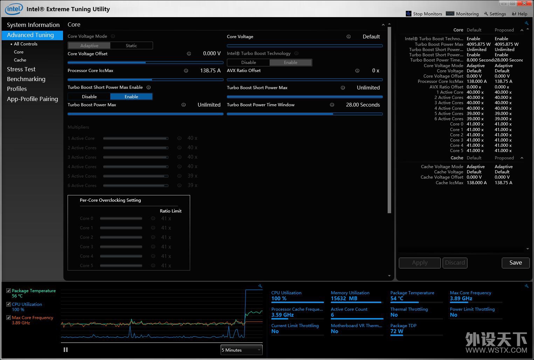Viewport: 534px width, 360px height.
Task: Click the Save button
Action: [515, 262]
